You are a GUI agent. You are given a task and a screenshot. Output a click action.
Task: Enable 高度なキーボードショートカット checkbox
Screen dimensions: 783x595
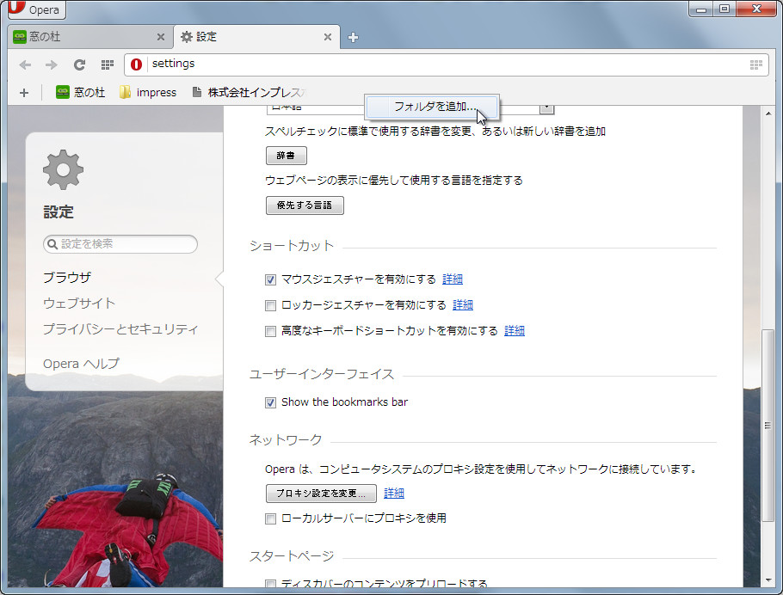tap(270, 331)
